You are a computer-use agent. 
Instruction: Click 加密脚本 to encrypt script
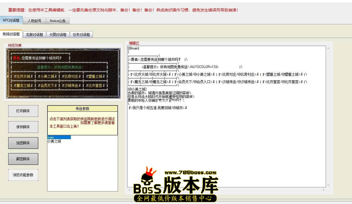(x=23, y=143)
